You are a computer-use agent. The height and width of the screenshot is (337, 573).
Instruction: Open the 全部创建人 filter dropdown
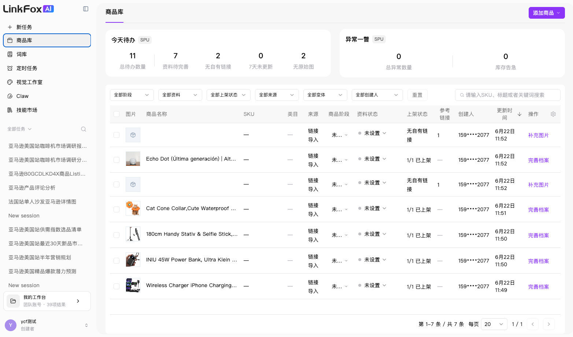pos(377,95)
